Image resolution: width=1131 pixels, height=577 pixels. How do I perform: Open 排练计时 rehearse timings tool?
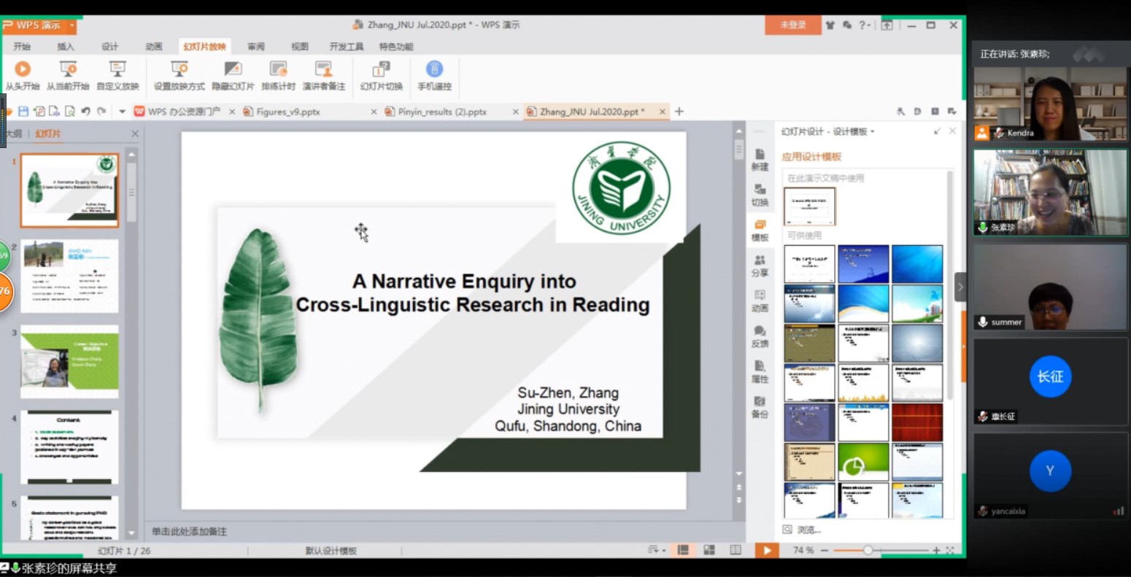tap(278, 69)
